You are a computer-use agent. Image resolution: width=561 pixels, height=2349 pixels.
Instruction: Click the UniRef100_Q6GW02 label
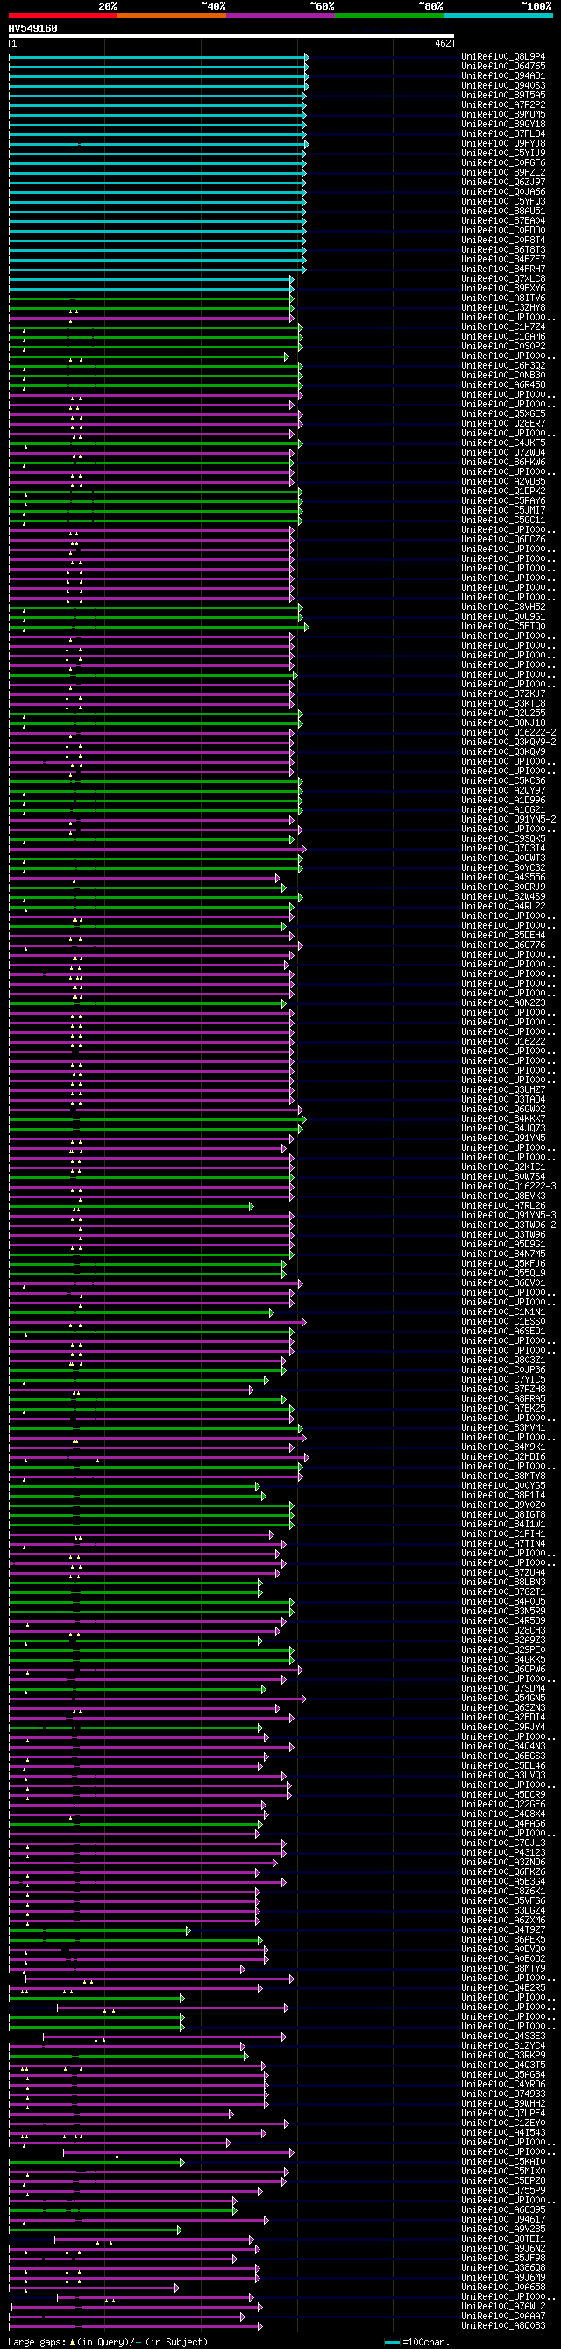(504, 1110)
